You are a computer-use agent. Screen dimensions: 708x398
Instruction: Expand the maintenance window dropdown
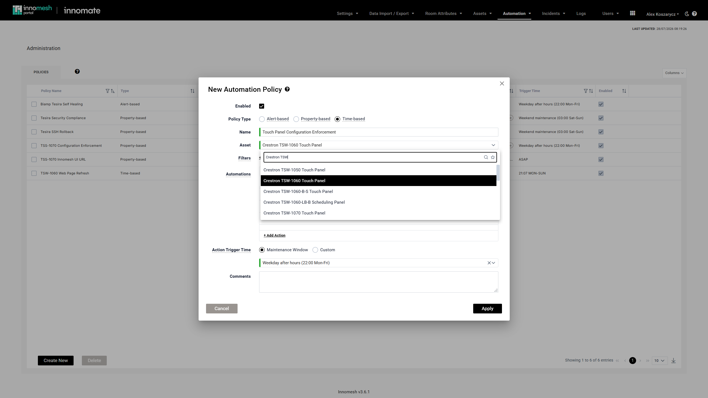(x=493, y=263)
